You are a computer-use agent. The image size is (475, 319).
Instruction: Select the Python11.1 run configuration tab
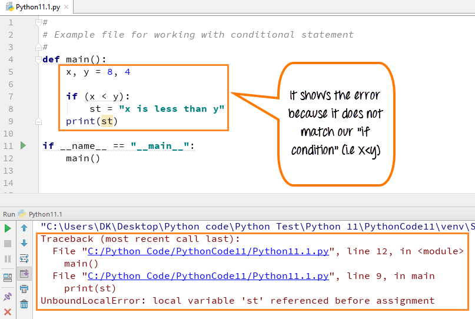(45, 214)
